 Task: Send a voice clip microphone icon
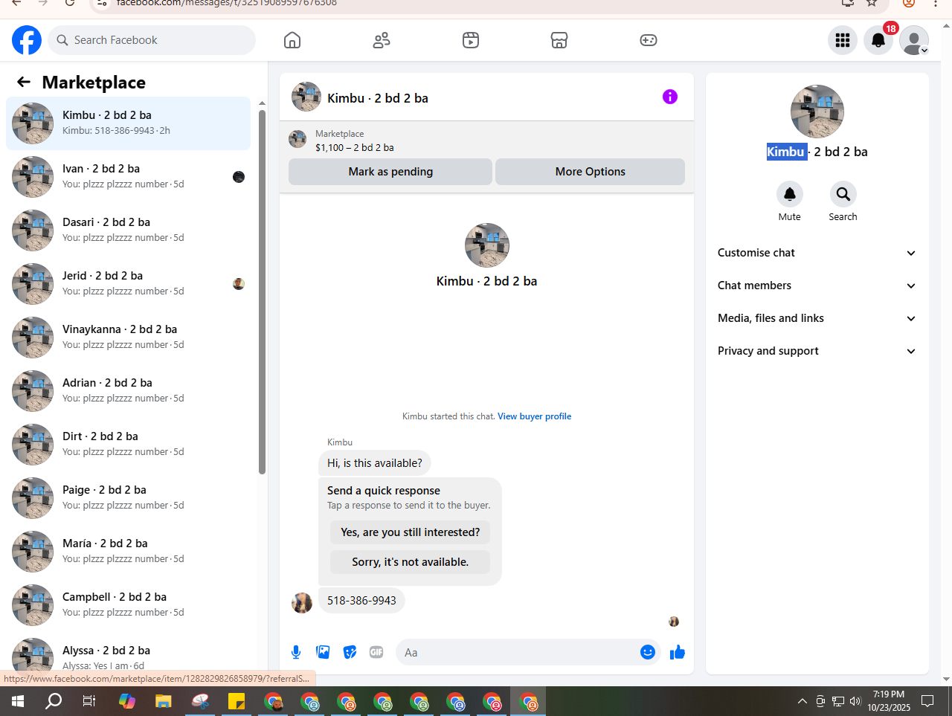click(x=296, y=652)
